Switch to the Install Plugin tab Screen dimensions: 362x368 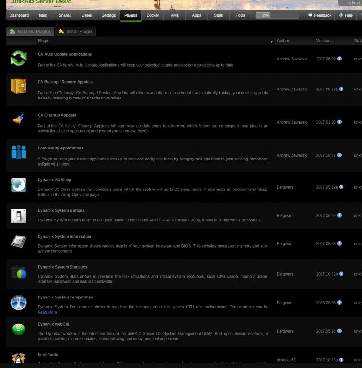(x=75, y=31)
